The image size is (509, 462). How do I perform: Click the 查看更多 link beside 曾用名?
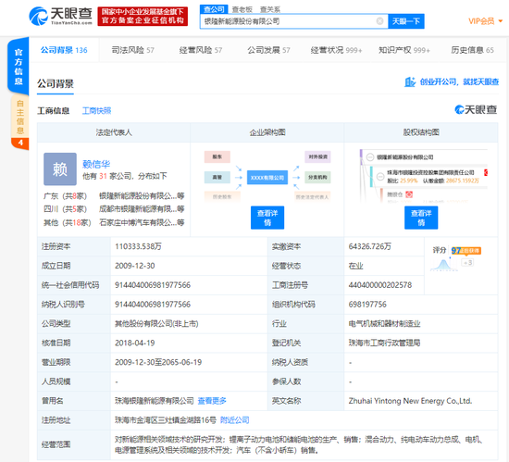click(x=212, y=401)
